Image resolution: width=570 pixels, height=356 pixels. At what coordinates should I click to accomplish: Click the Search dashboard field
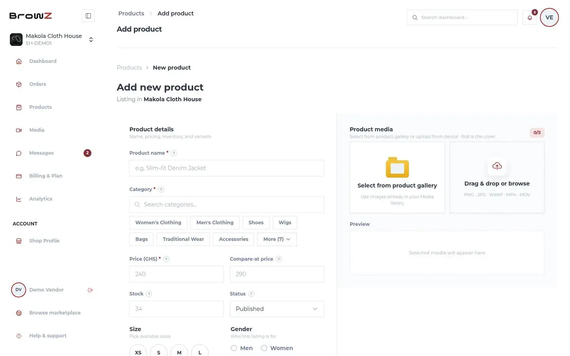point(462,17)
